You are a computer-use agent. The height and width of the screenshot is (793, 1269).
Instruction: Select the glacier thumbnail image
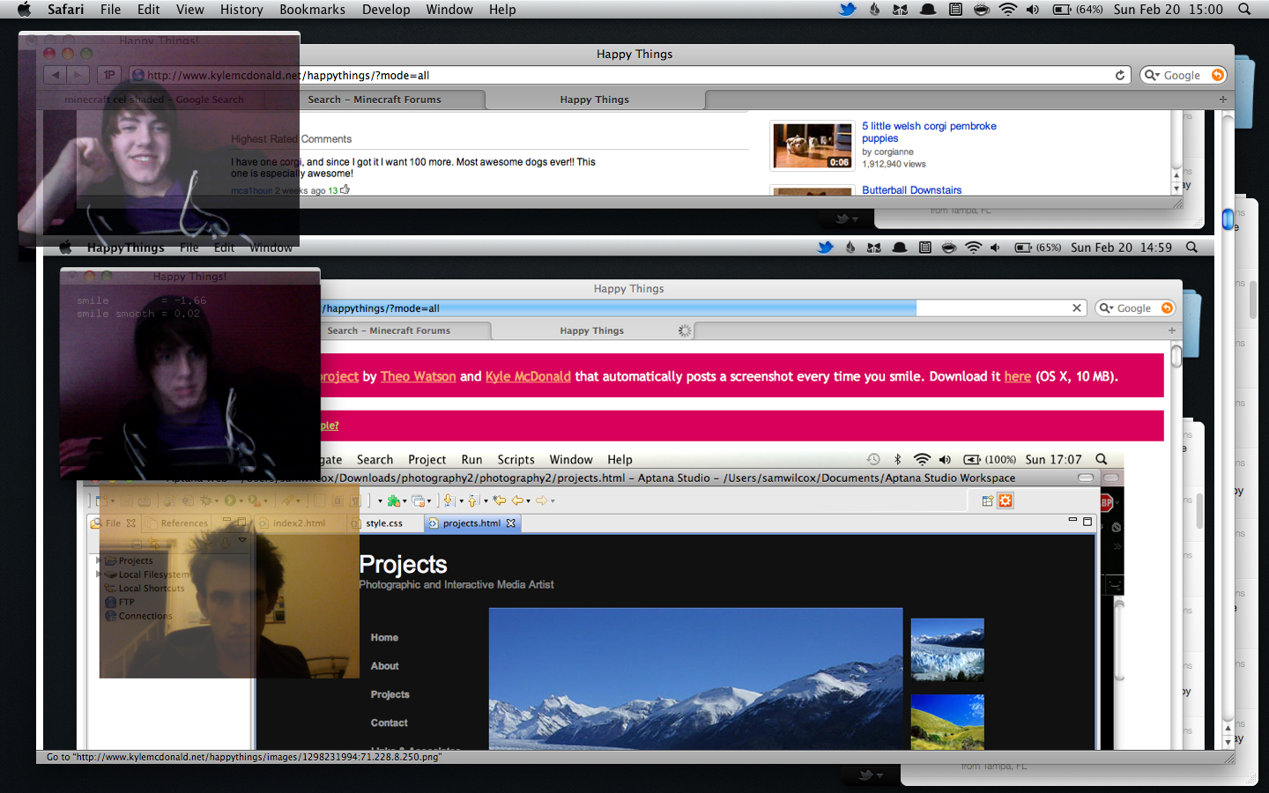[x=947, y=649]
